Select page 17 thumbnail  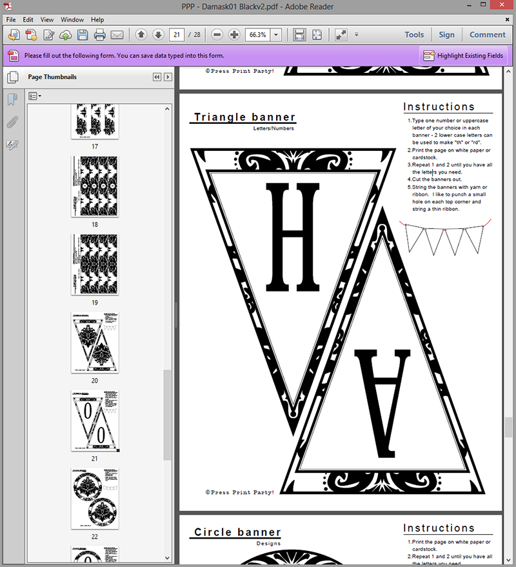(95, 121)
